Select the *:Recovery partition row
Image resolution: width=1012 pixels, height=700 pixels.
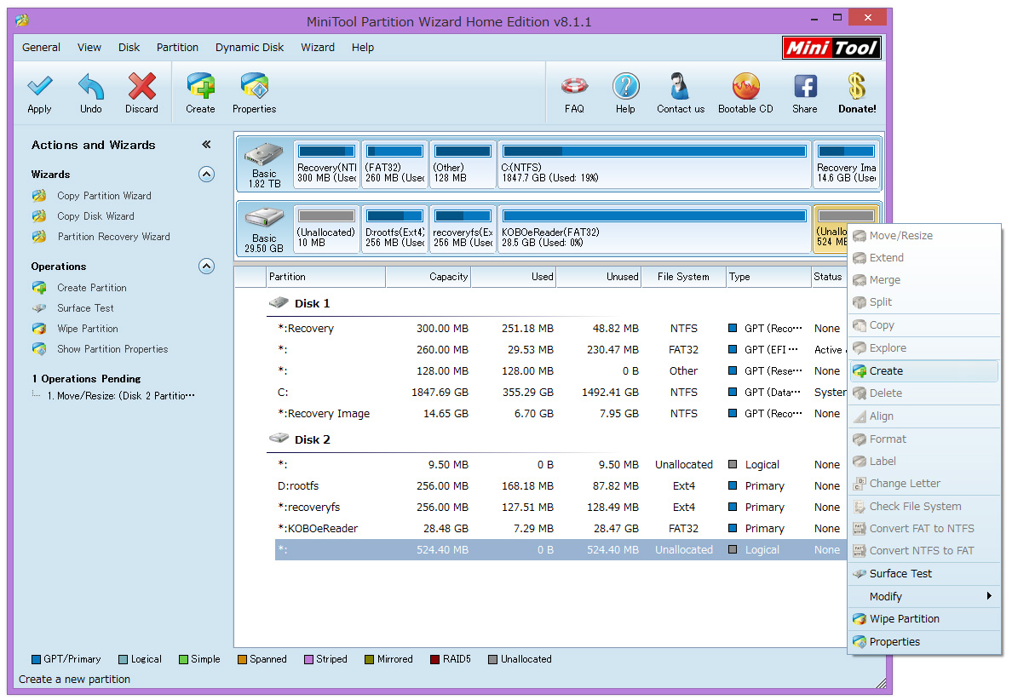point(561,329)
